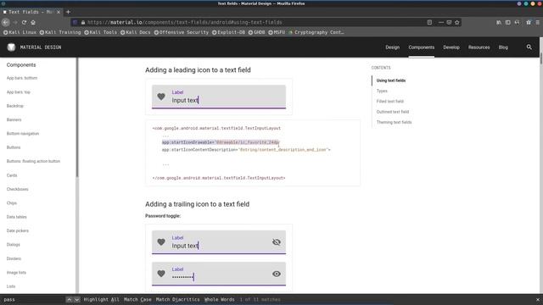The image size is (543, 305).
Task: Show the sidebars icon in toolbar
Action: (x=507, y=22)
